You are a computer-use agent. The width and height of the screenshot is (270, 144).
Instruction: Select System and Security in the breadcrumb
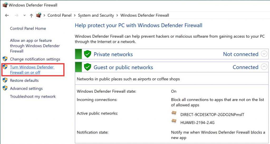(96, 15)
